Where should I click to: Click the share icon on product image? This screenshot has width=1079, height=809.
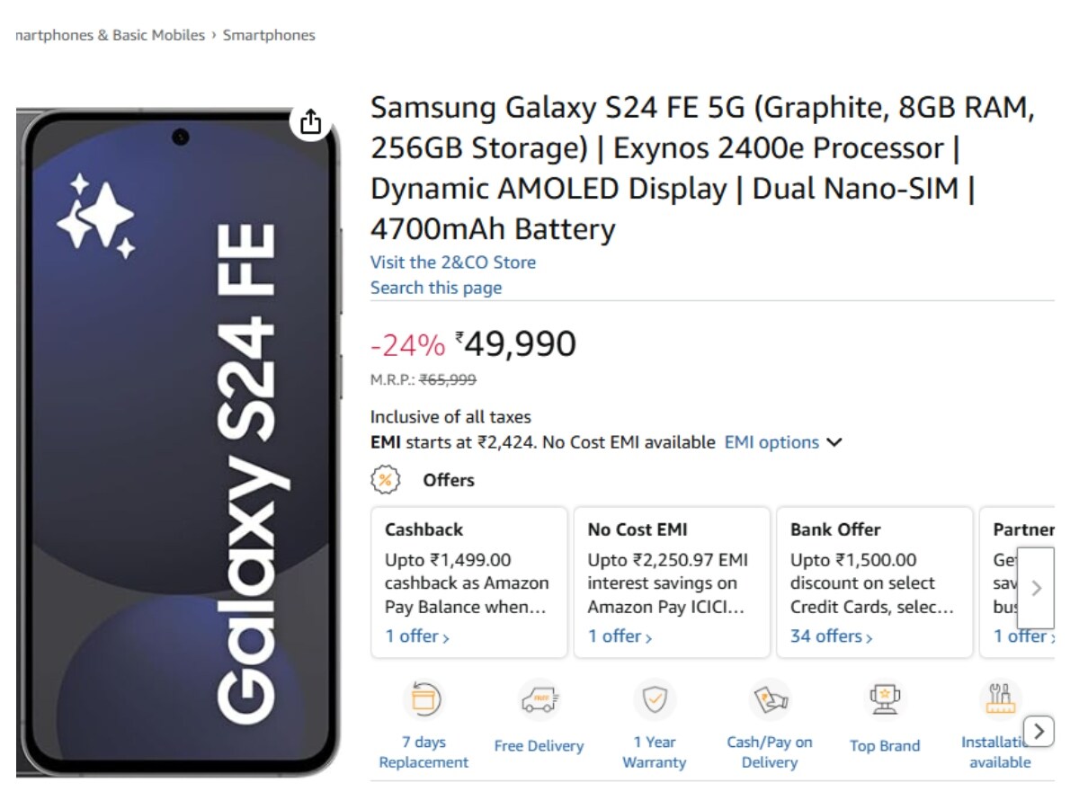point(310,122)
